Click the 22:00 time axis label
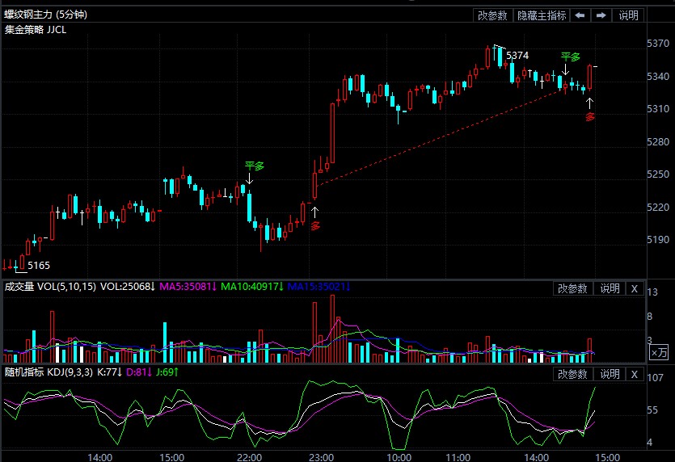The width and height of the screenshot is (675, 462). coord(249,457)
